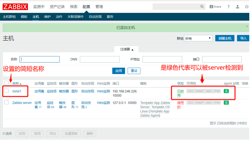This screenshot has width=252, height=142.
Task: Open the 配置 top menu
Action: (86, 7)
